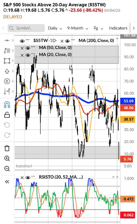This screenshot has height=224, width=137.
Task: Select the circled zero annotation tool
Action: click(x=7, y=81)
